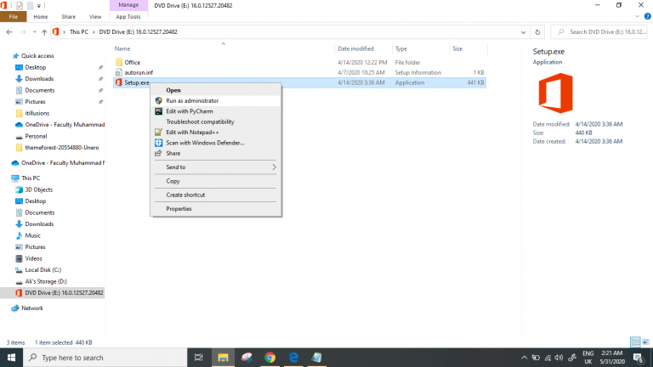Select This PC in navigation pane
653x367 pixels.
[31, 178]
